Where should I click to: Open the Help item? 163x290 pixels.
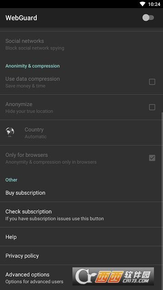(81, 237)
